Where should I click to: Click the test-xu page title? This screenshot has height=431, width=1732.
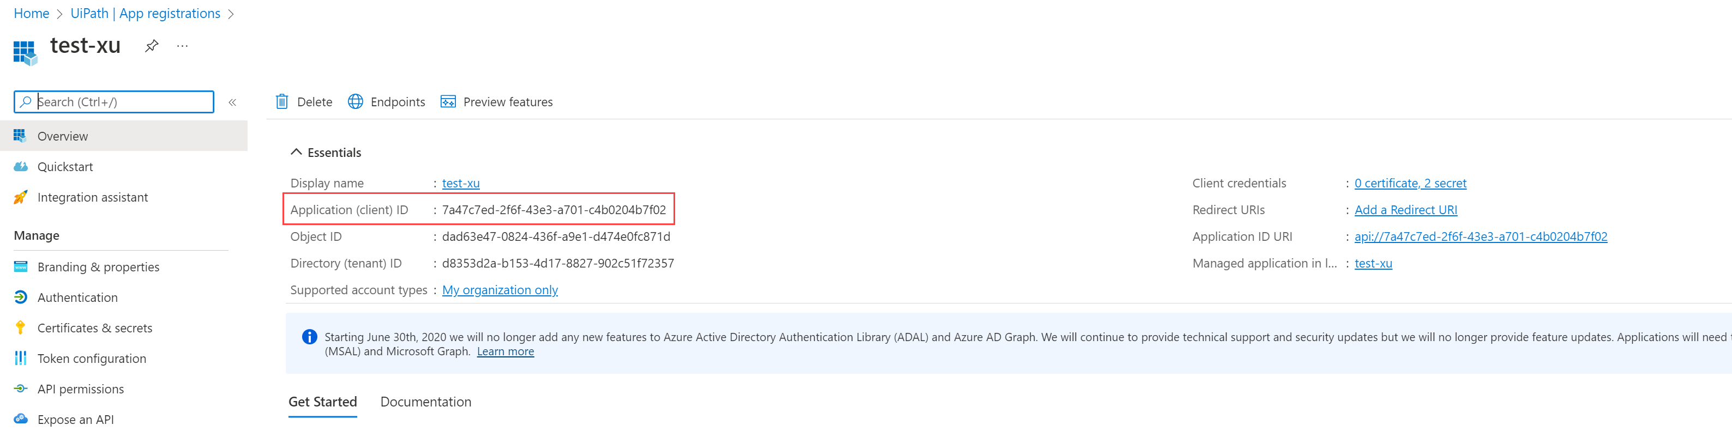pyautogui.click(x=86, y=45)
